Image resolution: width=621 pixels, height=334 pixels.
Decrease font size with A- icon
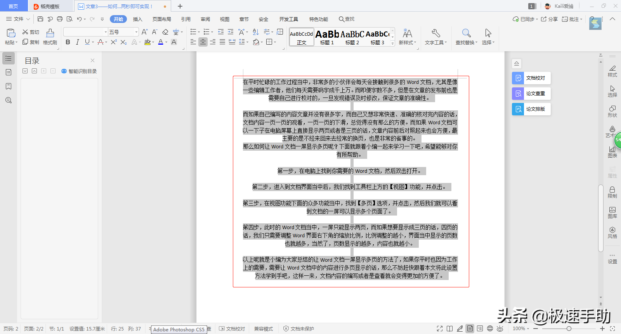pos(154,32)
